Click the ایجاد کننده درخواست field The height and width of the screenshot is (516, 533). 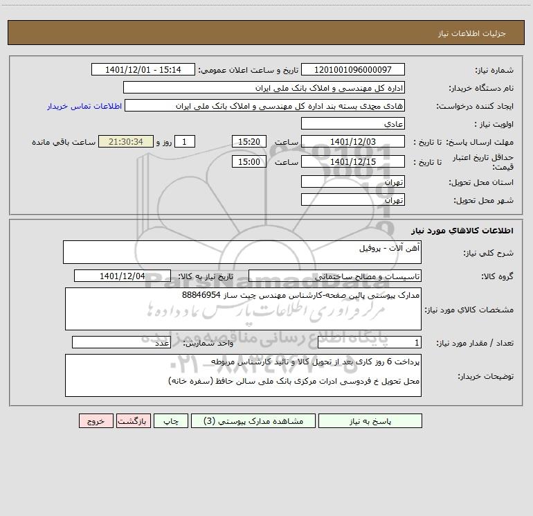[x=265, y=105]
